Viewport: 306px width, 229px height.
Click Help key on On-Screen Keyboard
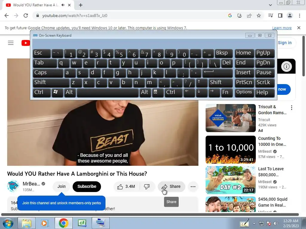point(265,92)
